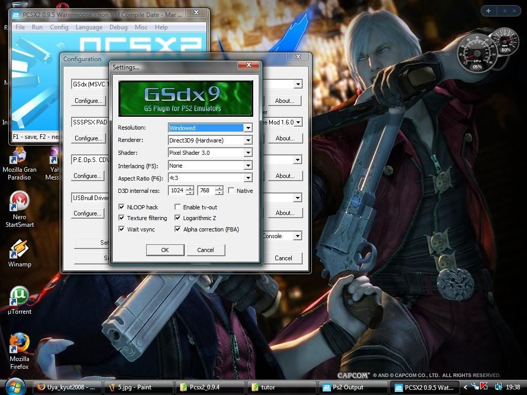Viewport: 527px width, 395px height.
Task: Open the Language menu
Action: point(89,27)
